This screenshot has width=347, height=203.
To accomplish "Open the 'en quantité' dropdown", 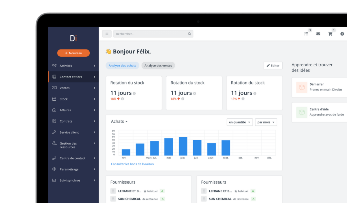I will coord(240,122).
